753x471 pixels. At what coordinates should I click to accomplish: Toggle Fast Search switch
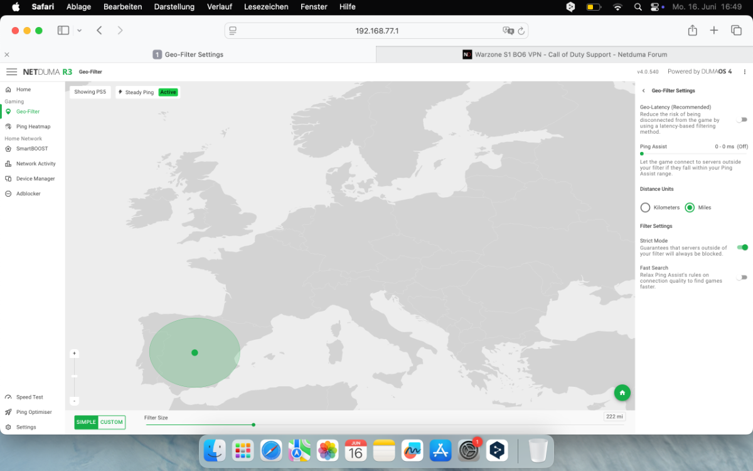[x=742, y=277]
